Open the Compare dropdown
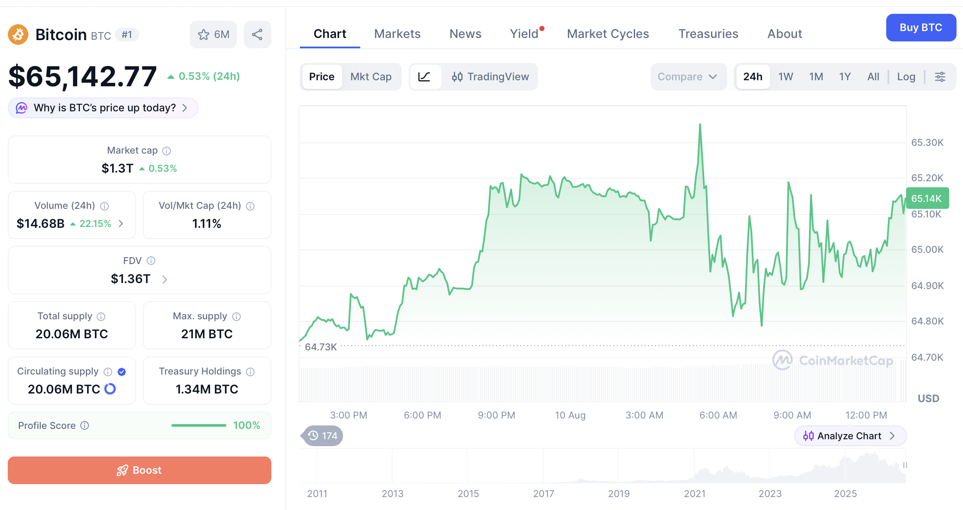The width and height of the screenshot is (963, 510). coord(688,77)
